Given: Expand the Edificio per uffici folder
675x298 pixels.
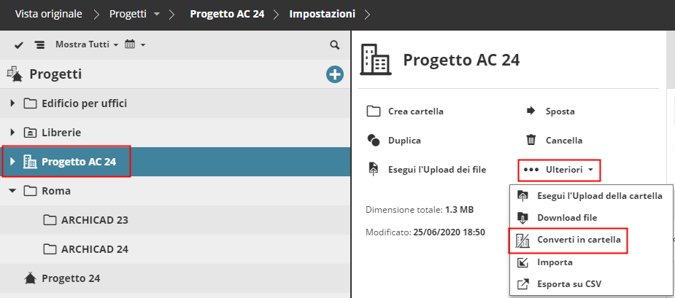Looking at the screenshot, I should click(12, 103).
